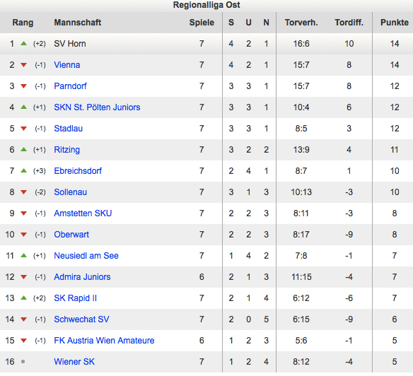Click the Punkte column header
This screenshot has width=413, height=376.
(x=395, y=23)
